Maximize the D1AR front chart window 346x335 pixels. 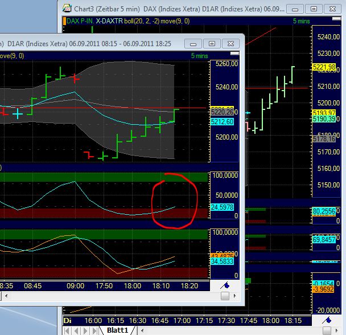[212, 44]
